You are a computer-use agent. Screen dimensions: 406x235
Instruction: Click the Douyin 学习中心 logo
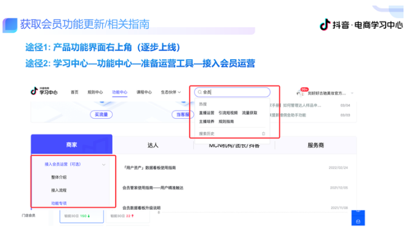click(x=44, y=91)
